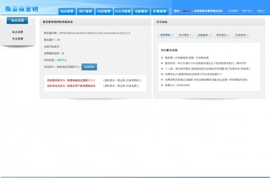Click the 联系我们 button

[222, 35]
